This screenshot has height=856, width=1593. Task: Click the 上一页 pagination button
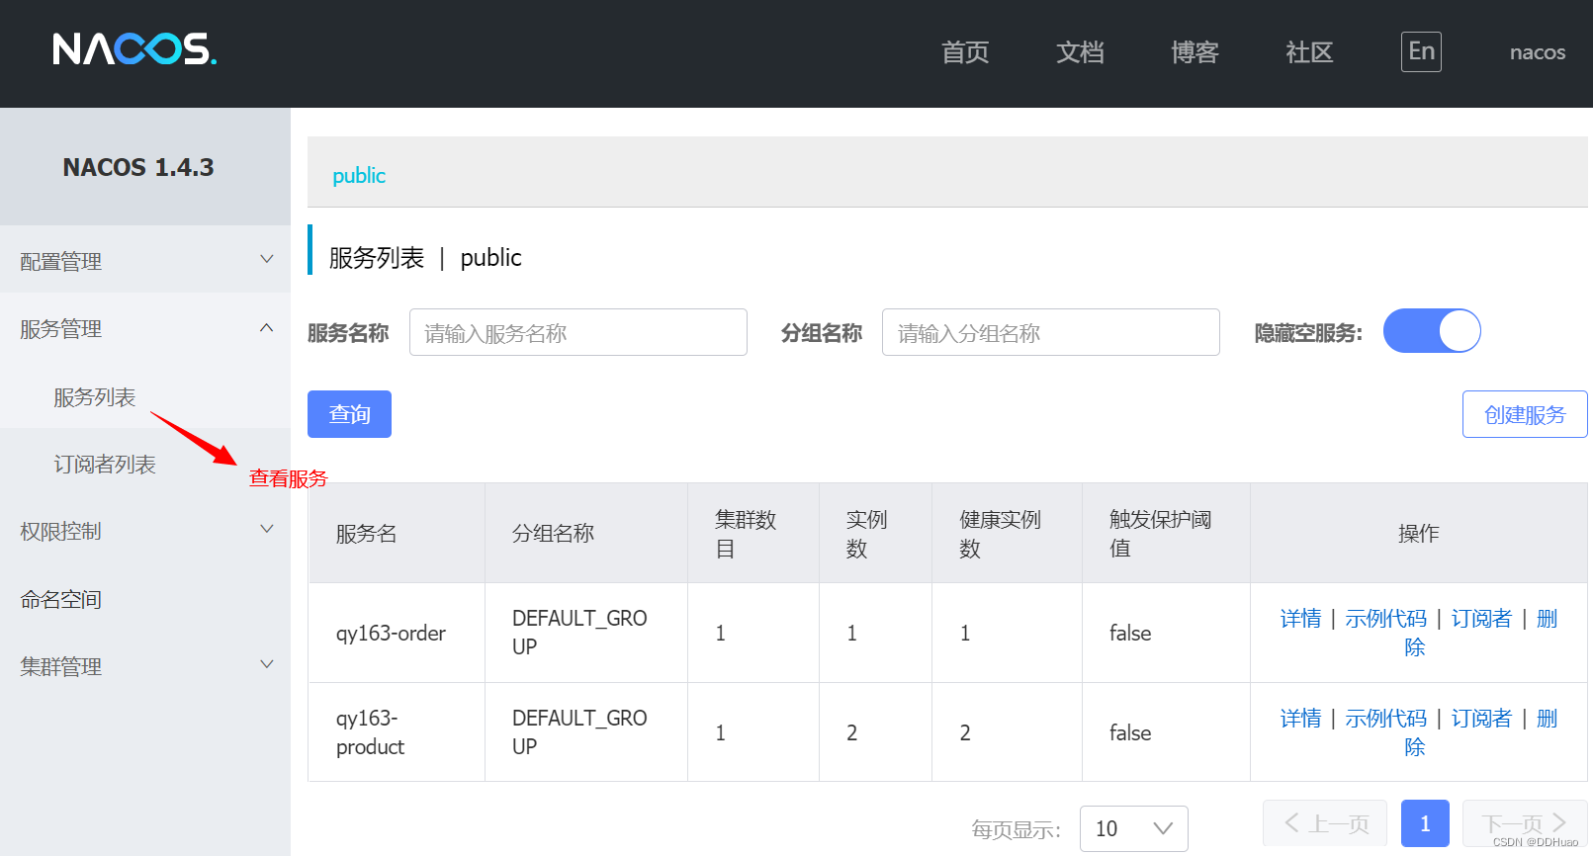click(1325, 823)
